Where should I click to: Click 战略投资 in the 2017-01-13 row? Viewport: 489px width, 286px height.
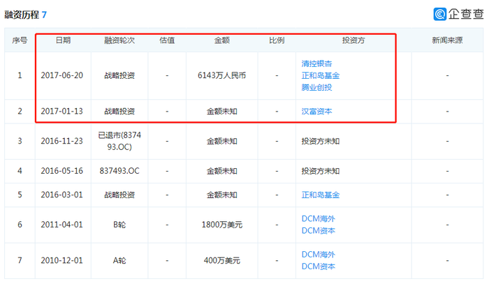click(x=119, y=111)
